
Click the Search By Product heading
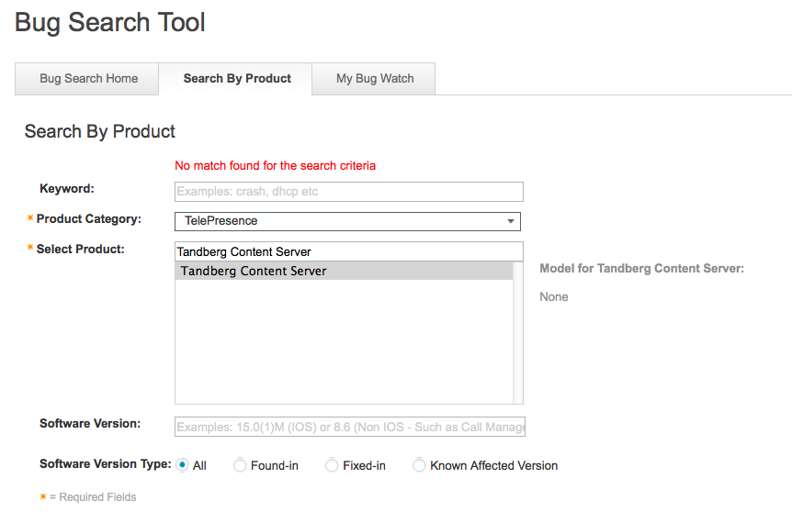(100, 131)
